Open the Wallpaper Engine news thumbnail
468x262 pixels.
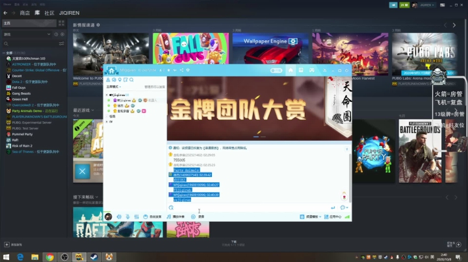pyautogui.click(x=270, y=48)
